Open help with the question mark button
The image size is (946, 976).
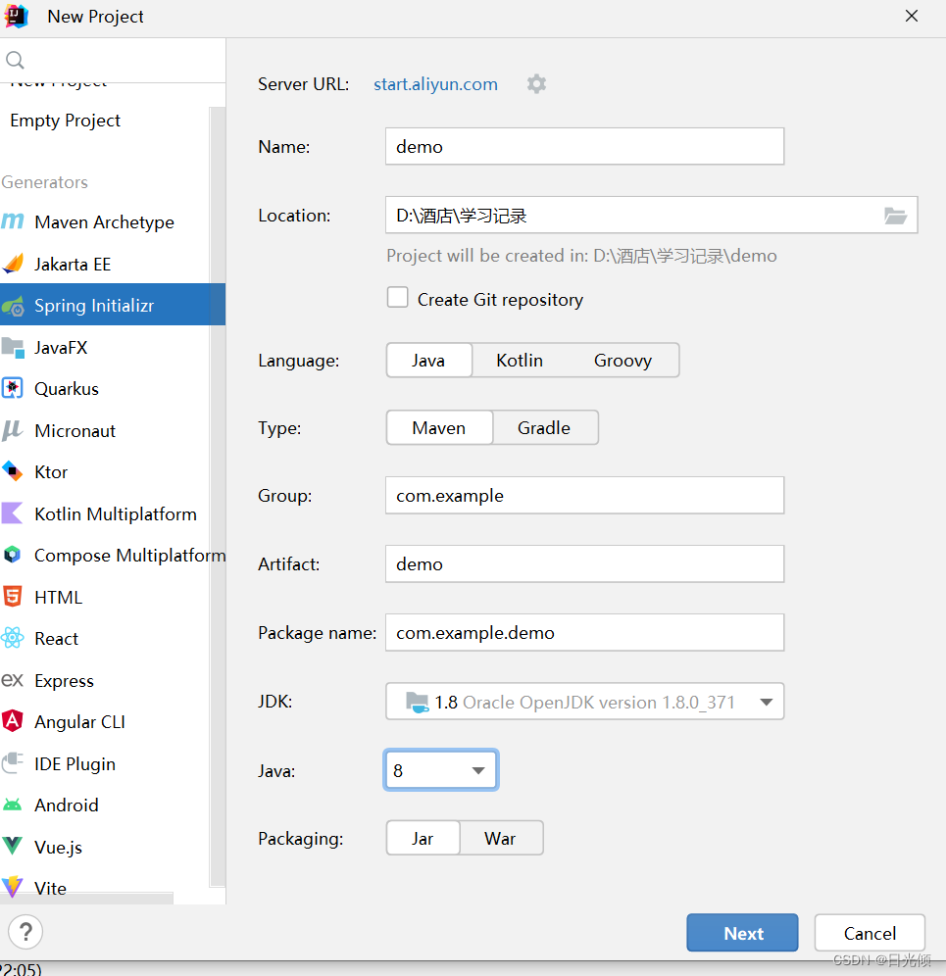tap(25, 932)
